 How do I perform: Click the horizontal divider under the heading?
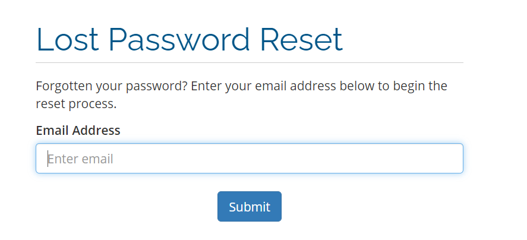point(249,62)
